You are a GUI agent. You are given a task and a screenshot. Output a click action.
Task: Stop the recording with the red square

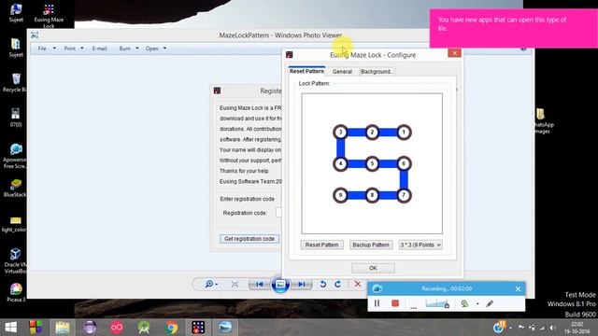coord(395,303)
